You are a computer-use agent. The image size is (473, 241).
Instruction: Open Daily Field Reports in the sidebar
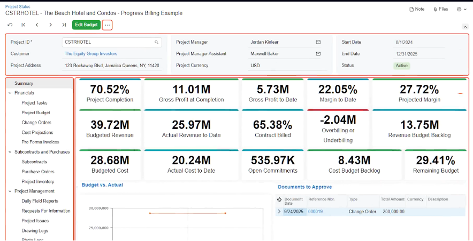tap(40, 201)
